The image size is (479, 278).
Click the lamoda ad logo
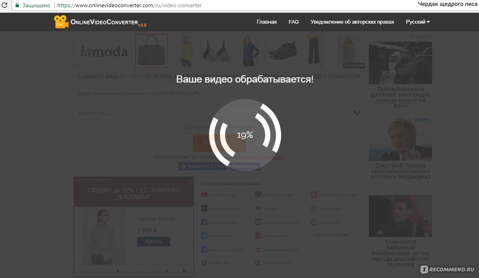pyautogui.click(x=104, y=51)
